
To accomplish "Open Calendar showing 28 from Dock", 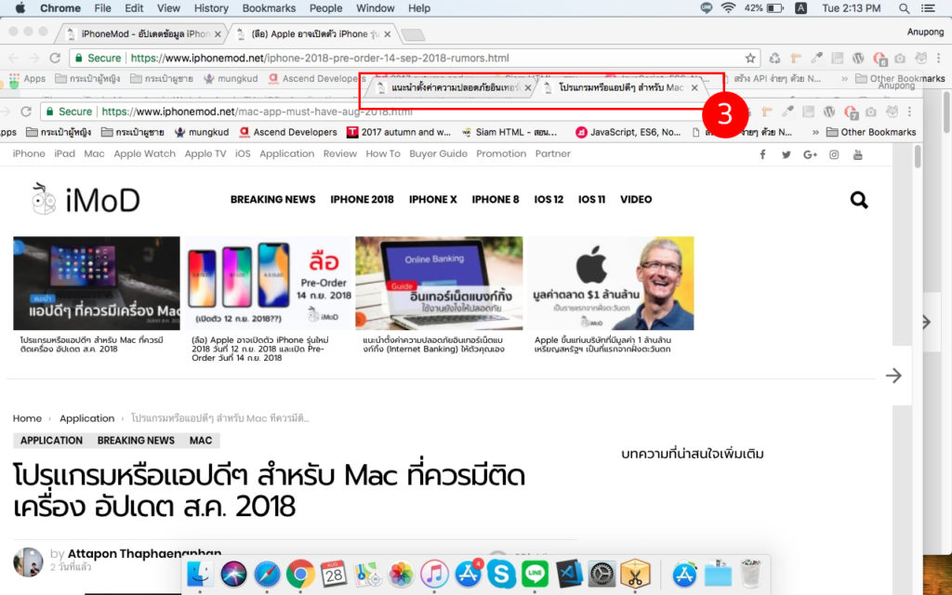I will (x=334, y=575).
